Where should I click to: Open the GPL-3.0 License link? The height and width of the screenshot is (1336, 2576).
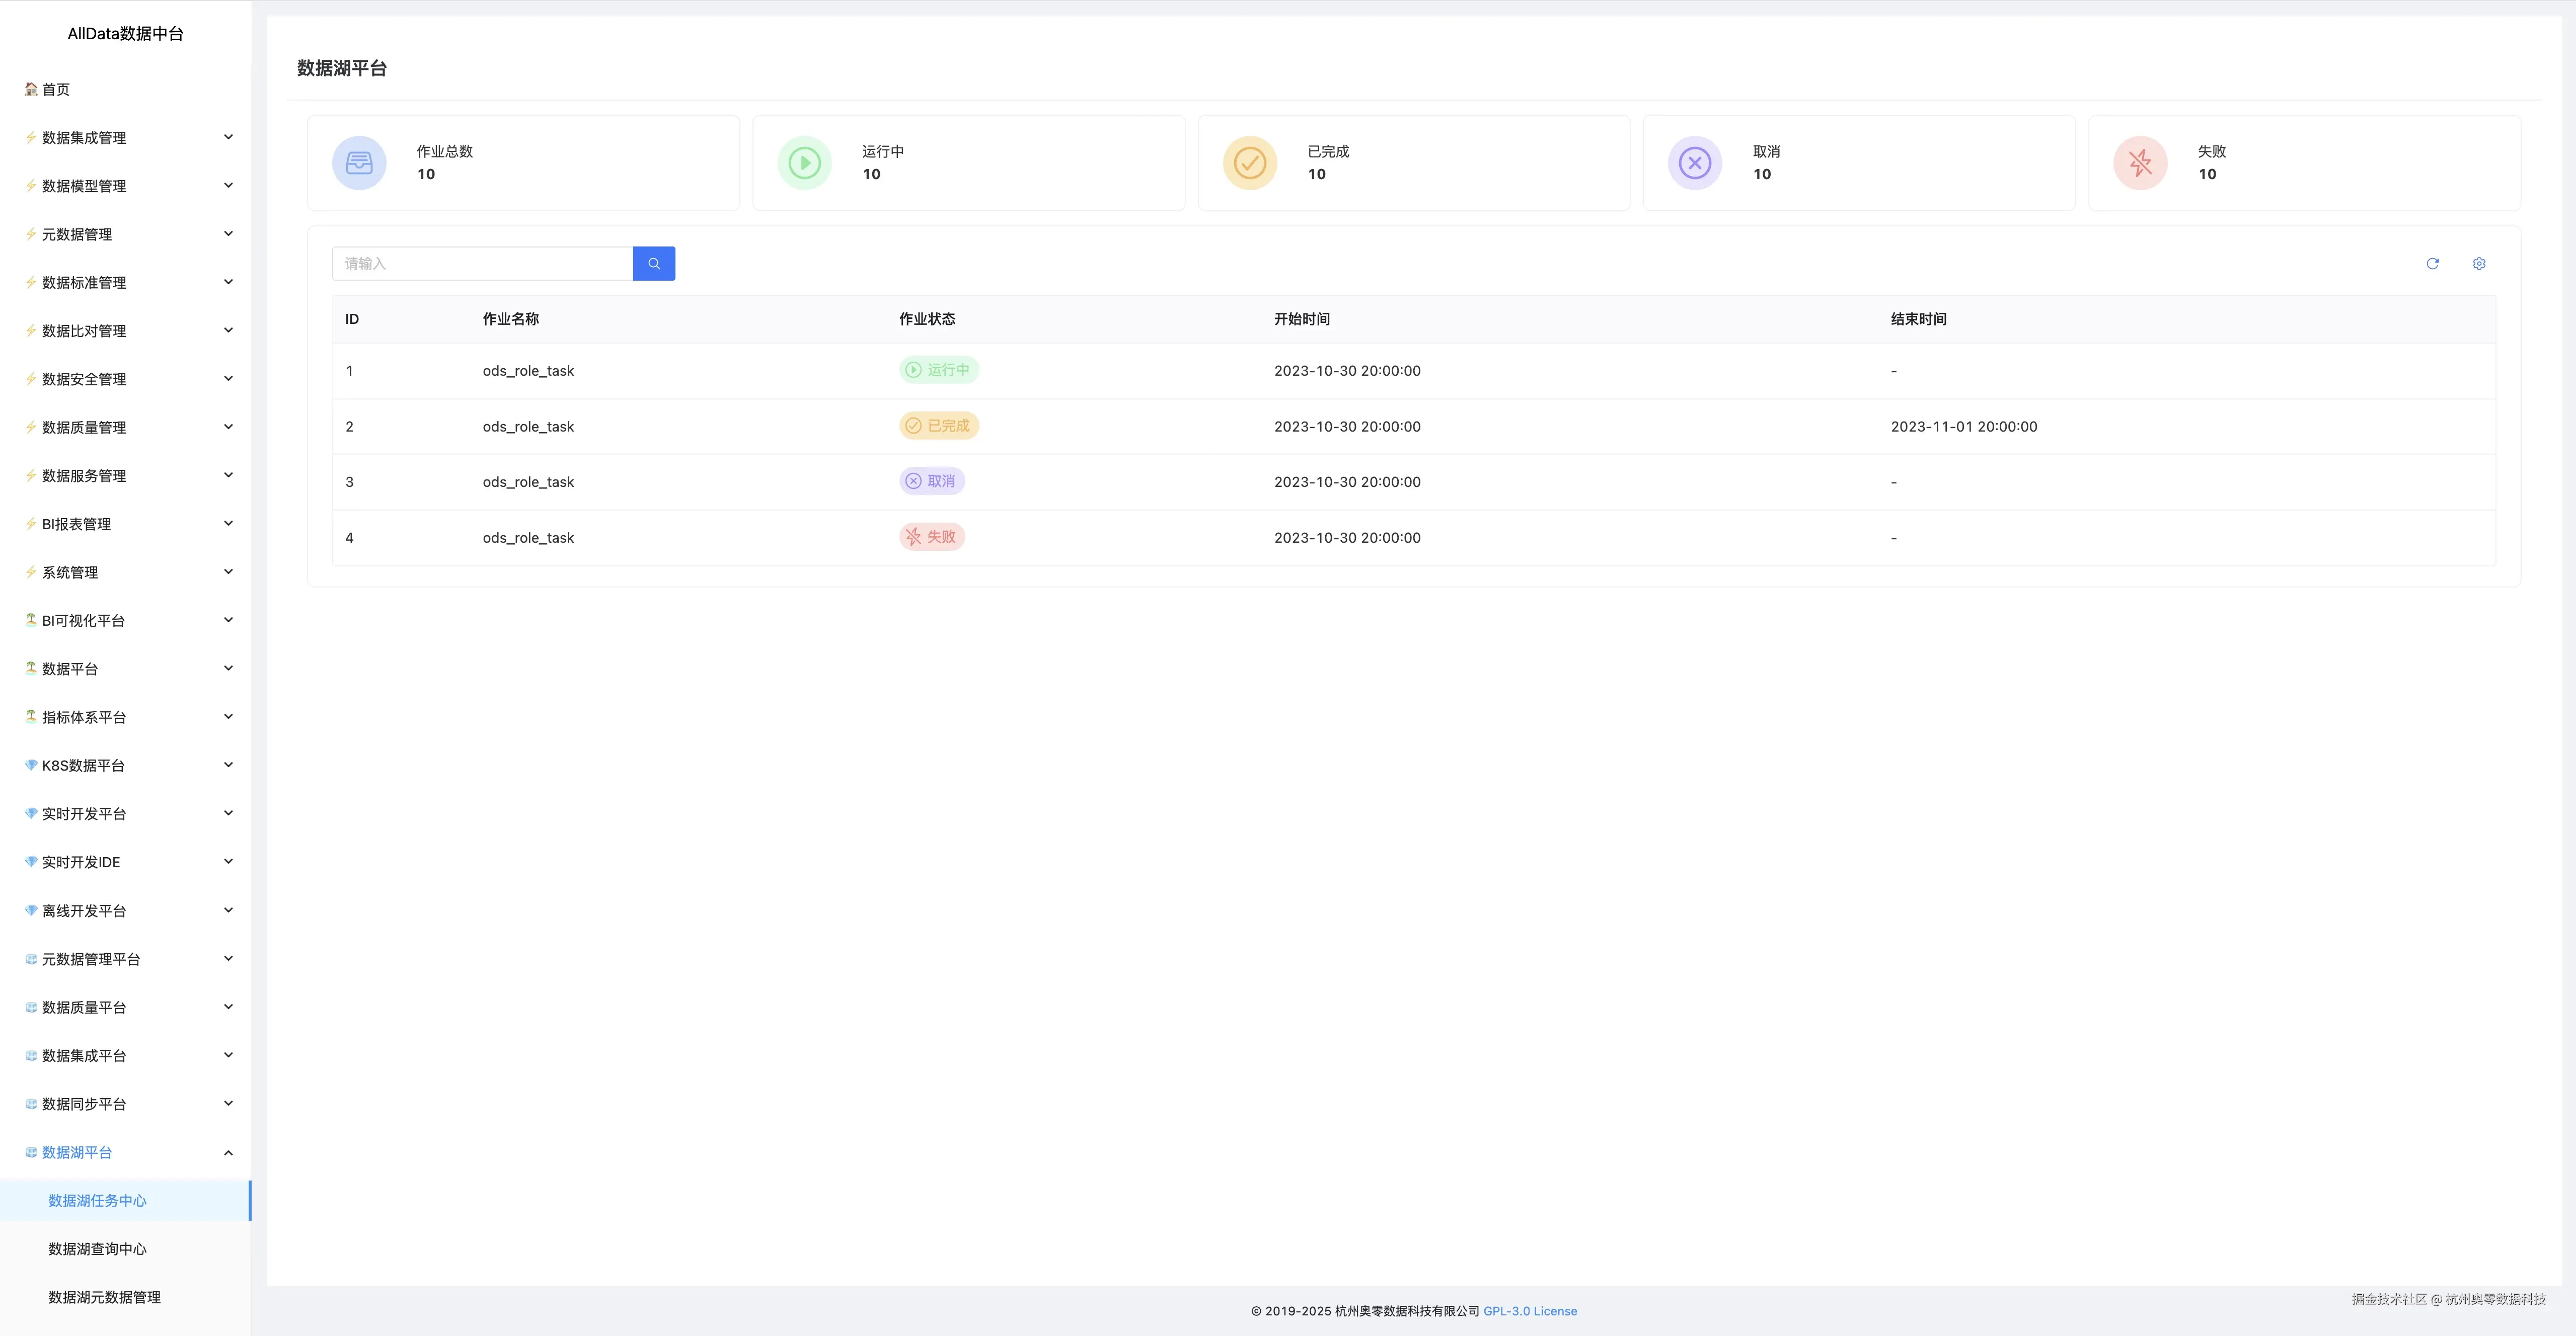click(1530, 1311)
